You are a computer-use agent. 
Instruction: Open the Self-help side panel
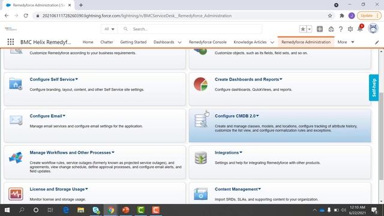click(x=374, y=88)
